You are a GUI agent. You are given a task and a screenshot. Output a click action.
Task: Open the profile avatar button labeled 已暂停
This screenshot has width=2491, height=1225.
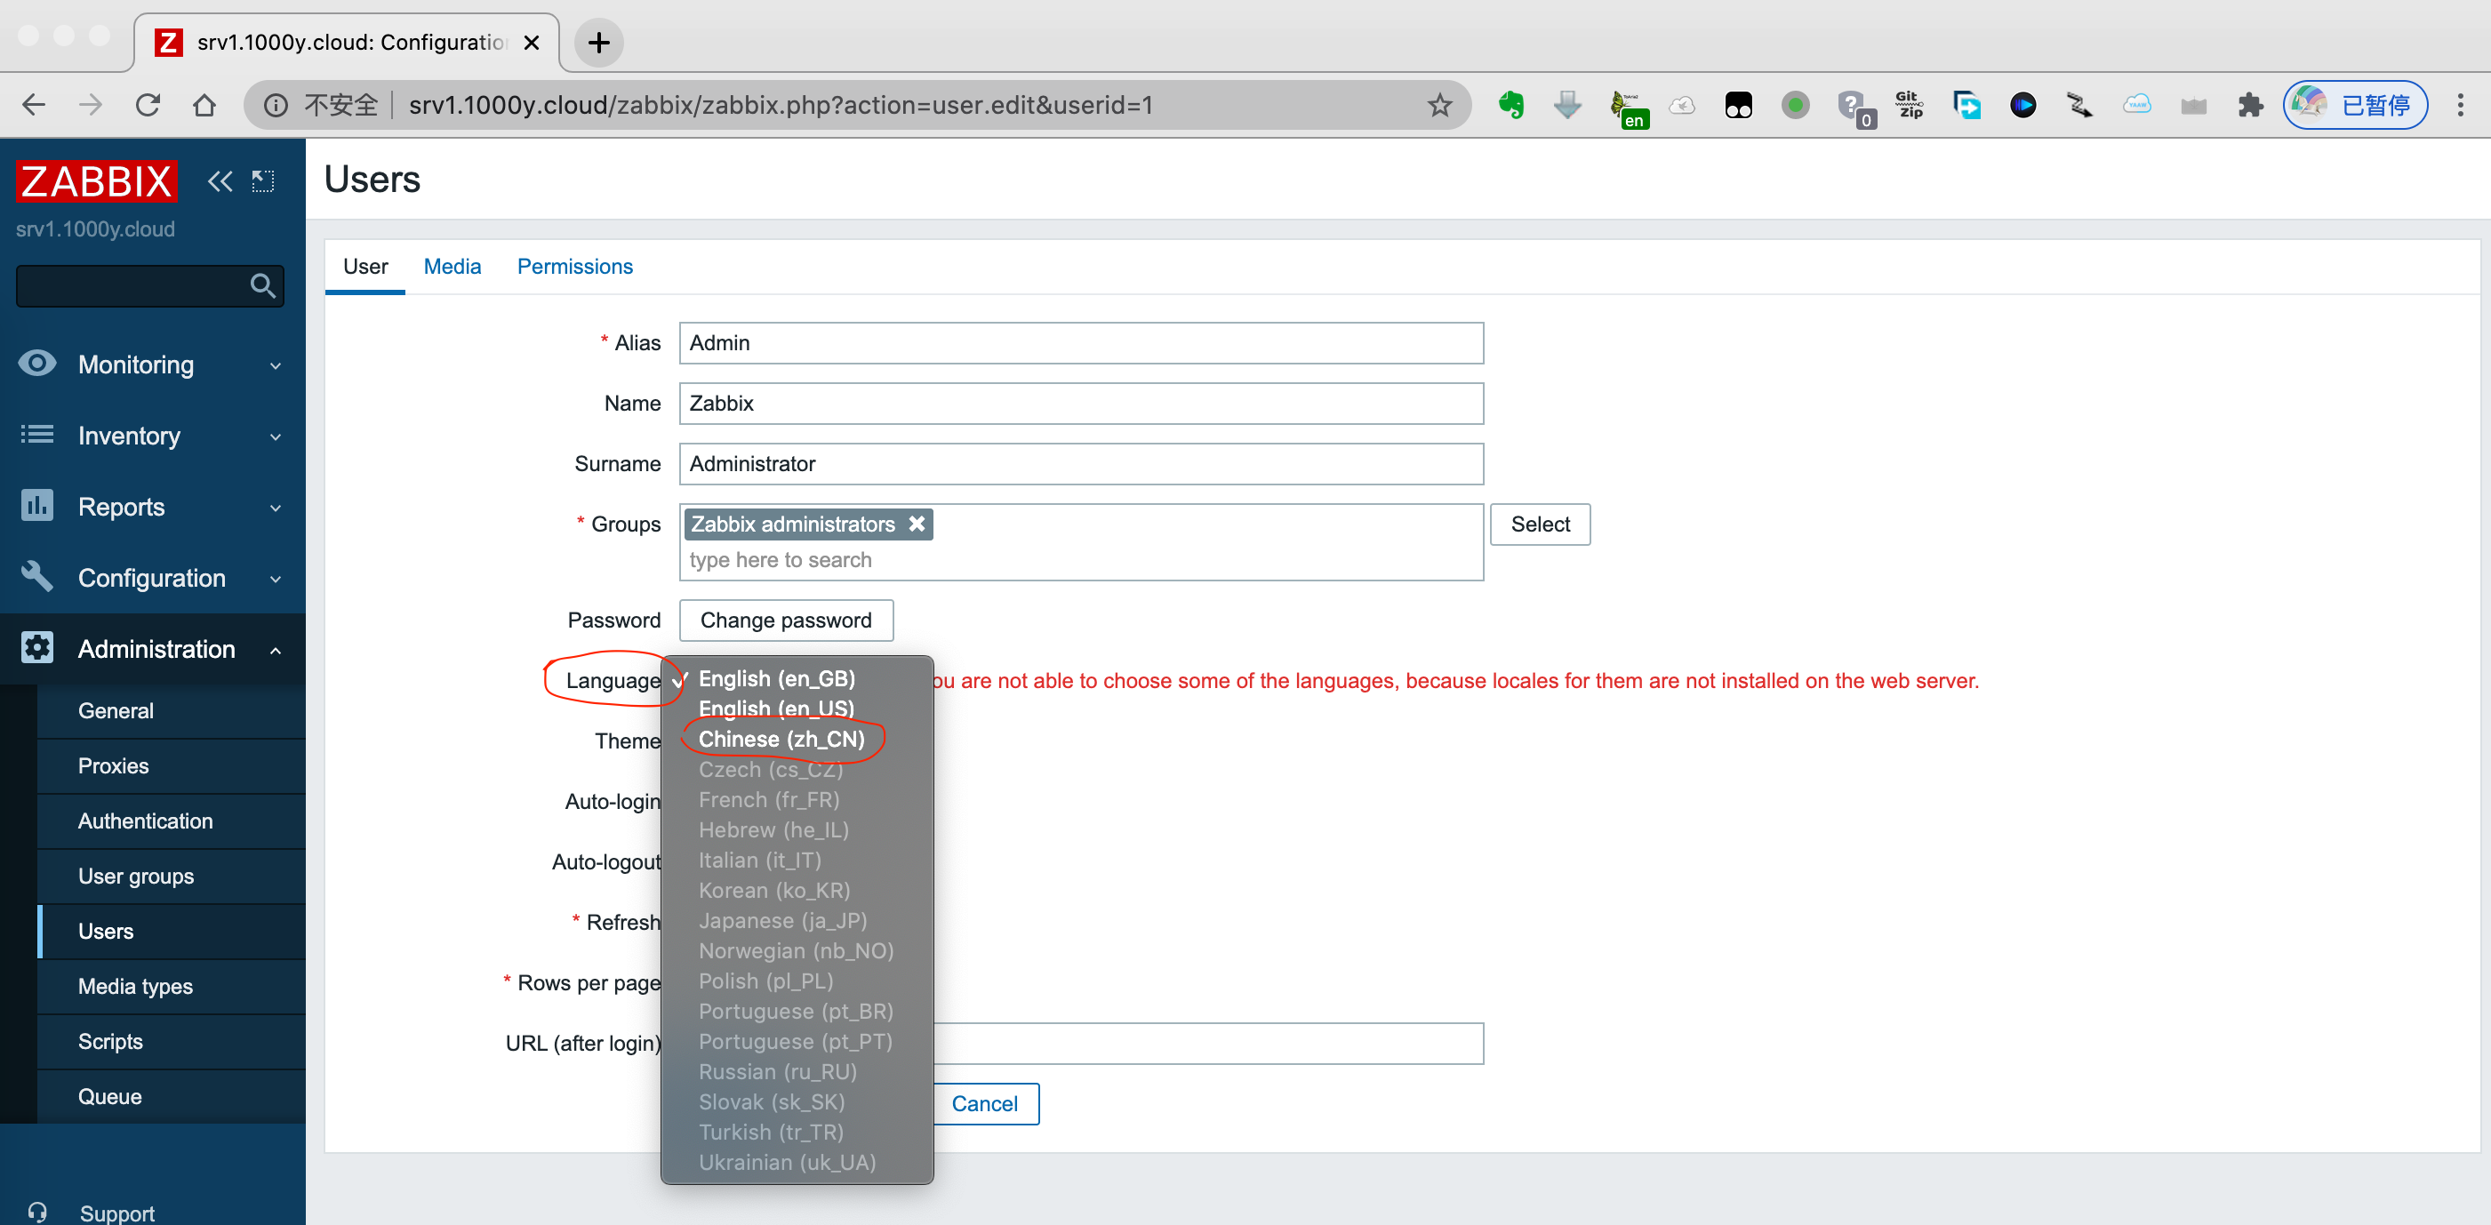2355,104
